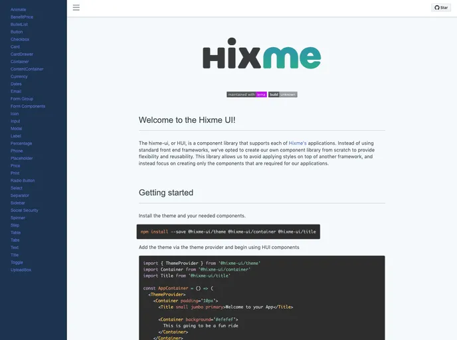Go to Spinner component
Image resolution: width=457 pixels, height=340 pixels.
pyautogui.click(x=18, y=218)
